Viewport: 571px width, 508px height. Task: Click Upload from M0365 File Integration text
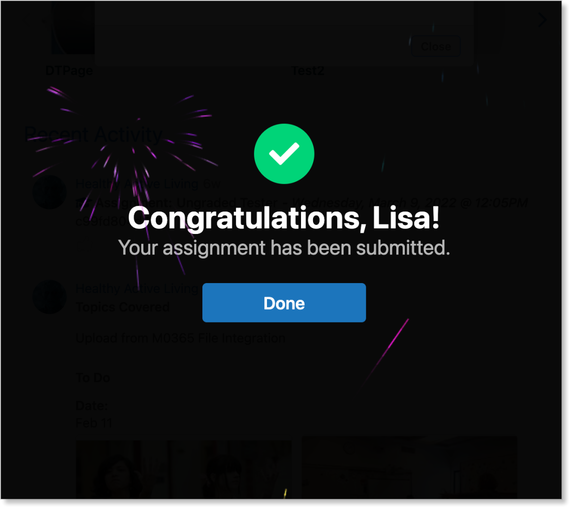point(180,338)
